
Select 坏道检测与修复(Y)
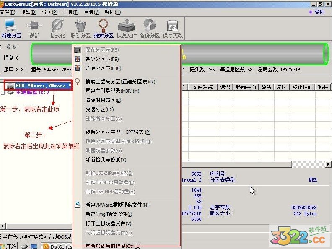pyautogui.click(x=127, y=160)
